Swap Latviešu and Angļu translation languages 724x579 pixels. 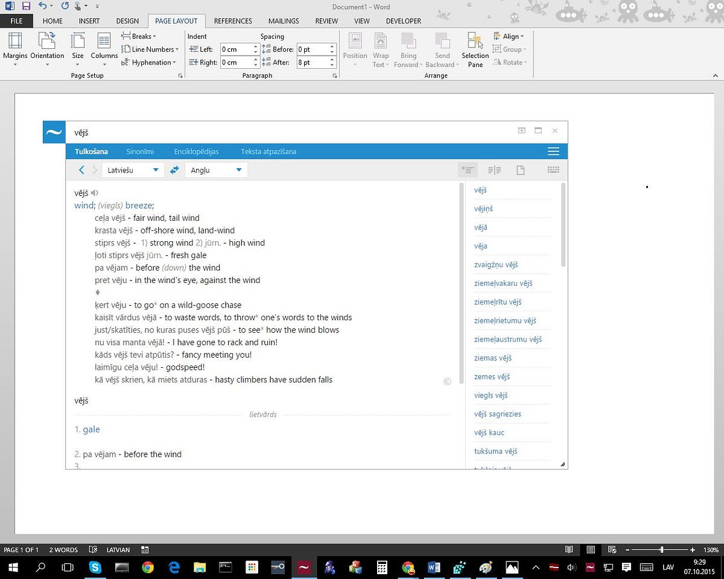pos(174,170)
